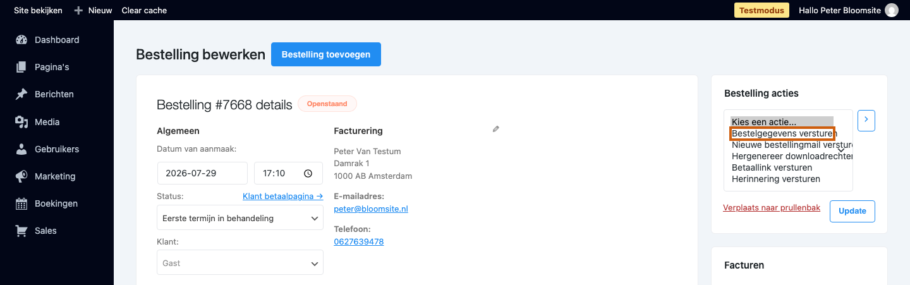Choose 'Hergenereer downloadrechten' action

pyautogui.click(x=792, y=156)
